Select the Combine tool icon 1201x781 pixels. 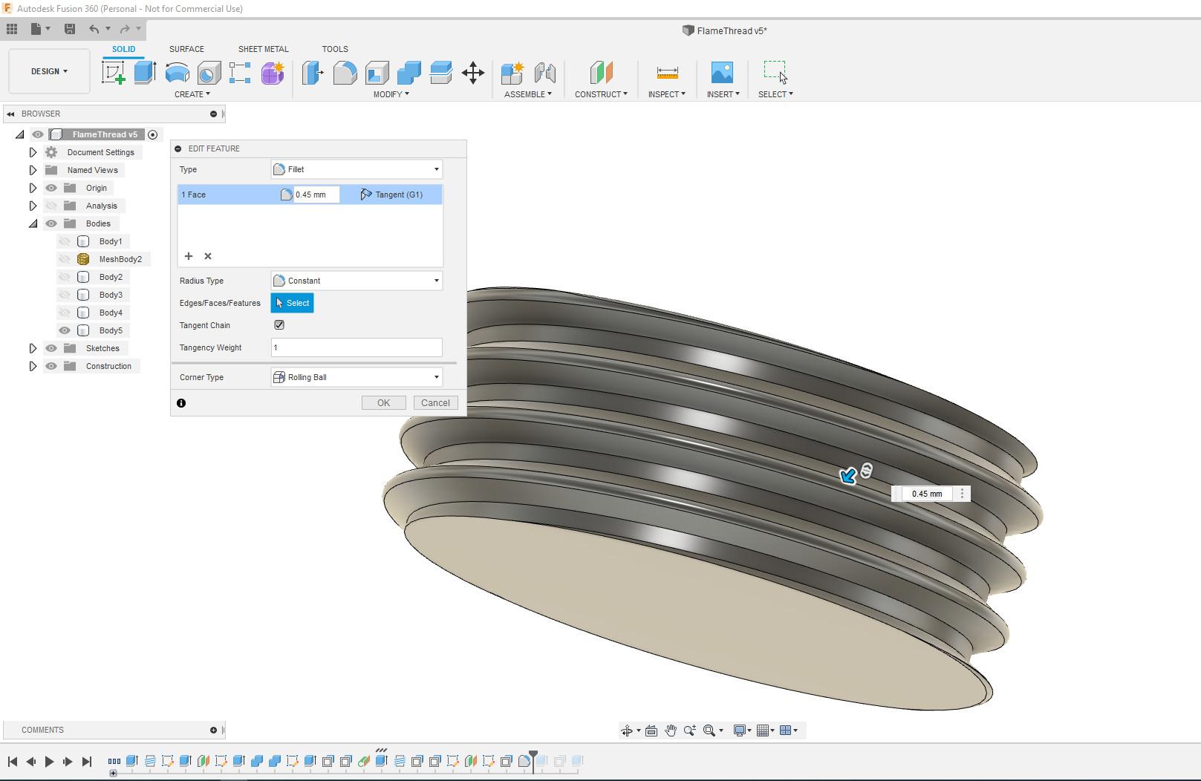[x=409, y=73]
